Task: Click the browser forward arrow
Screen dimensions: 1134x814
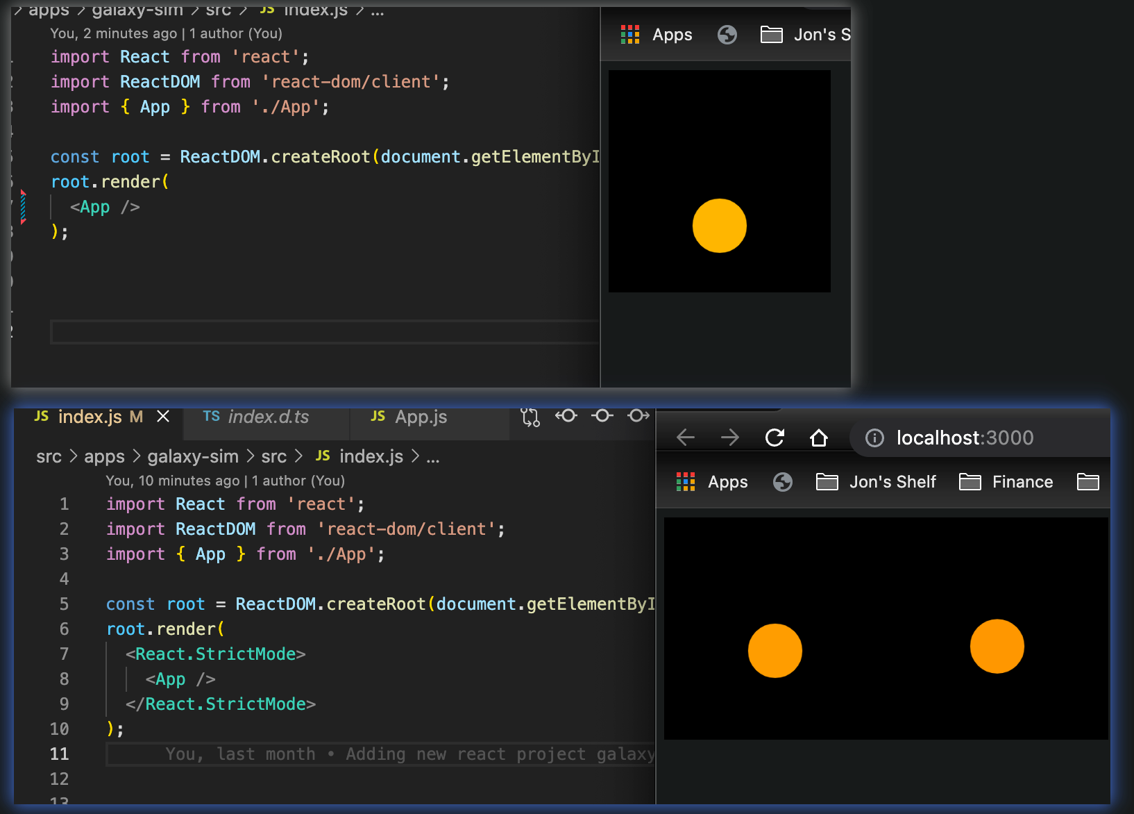Action: pos(730,438)
